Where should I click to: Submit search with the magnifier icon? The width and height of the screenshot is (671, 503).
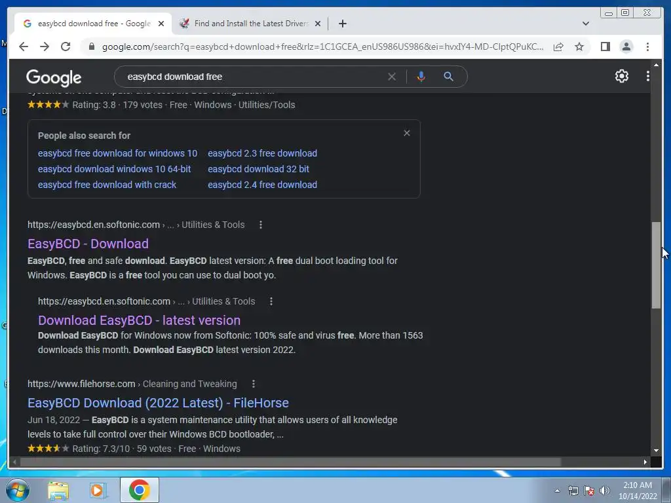pyautogui.click(x=448, y=77)
